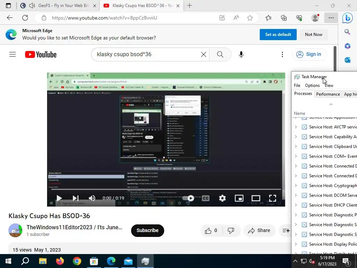Open the tab actions menu icon
The width and height of the screenshot is (357, 268).
(x=8, y=6)
